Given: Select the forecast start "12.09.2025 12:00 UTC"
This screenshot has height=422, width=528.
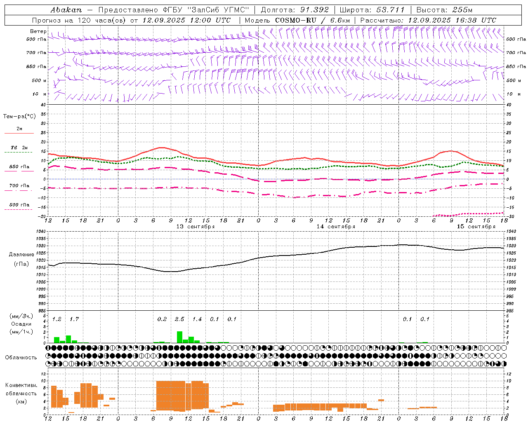Looking at the screenshot, I should tap(186, 20).
